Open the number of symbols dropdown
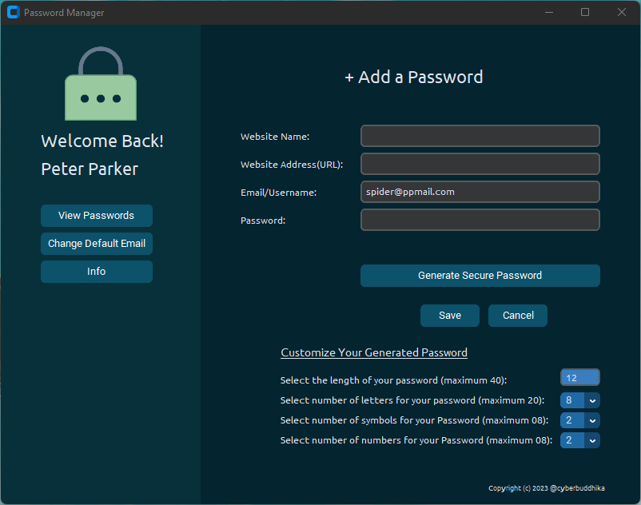 (579, 420)
